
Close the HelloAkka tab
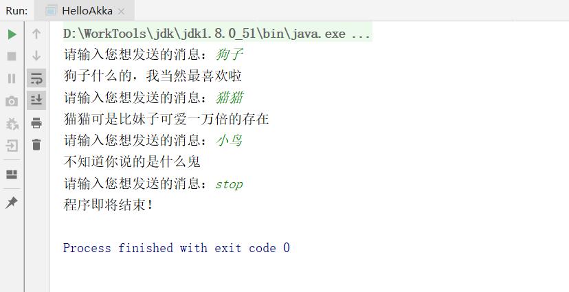[x=122, y=12]
